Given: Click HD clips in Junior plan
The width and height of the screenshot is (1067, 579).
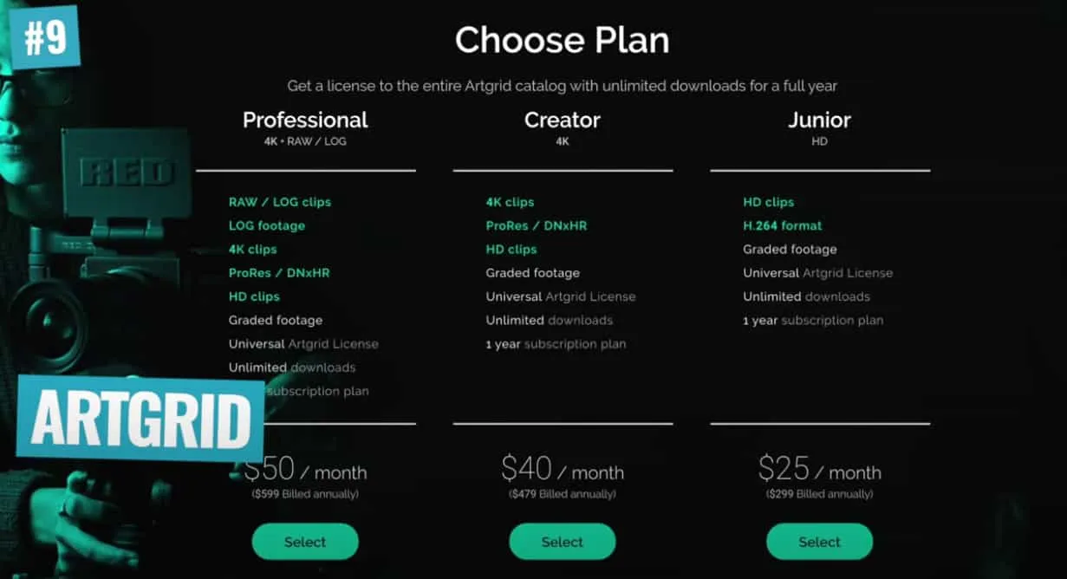Looking at the screenshot, I should point(768,202).
